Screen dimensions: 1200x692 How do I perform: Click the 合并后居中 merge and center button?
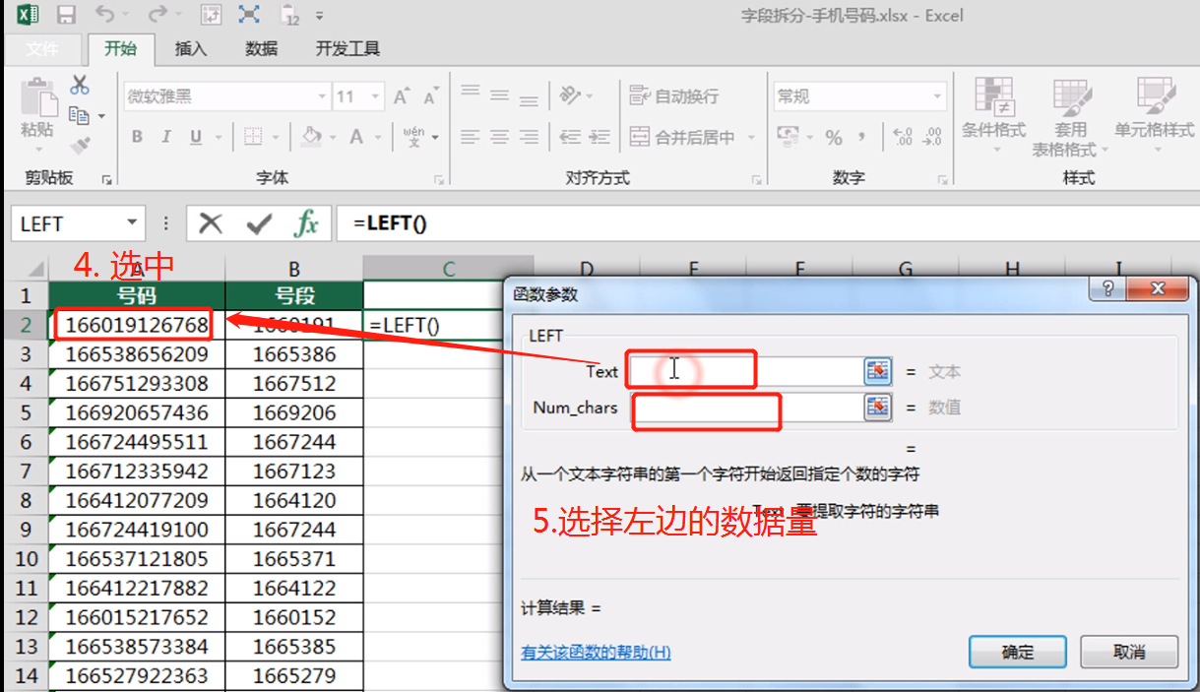[x=684, y=137]
